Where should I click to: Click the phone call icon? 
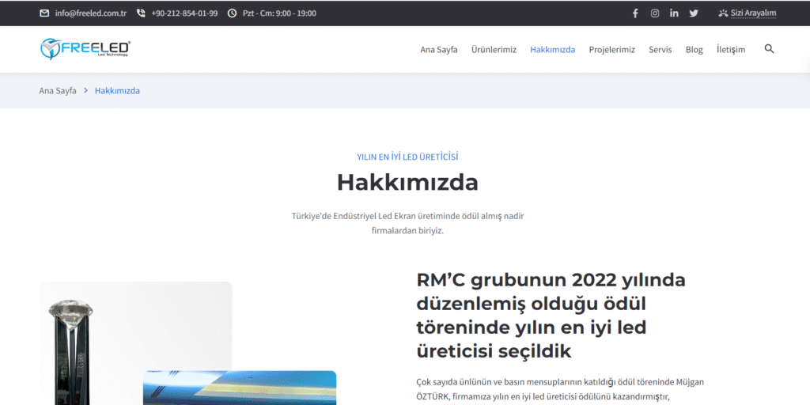click(141, 13)
